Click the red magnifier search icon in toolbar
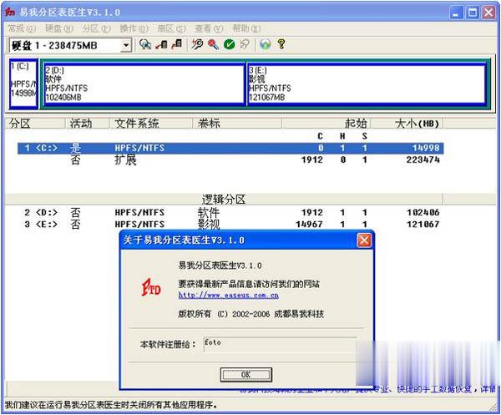This screenshot has height=415, width=501. click(213, 44)
